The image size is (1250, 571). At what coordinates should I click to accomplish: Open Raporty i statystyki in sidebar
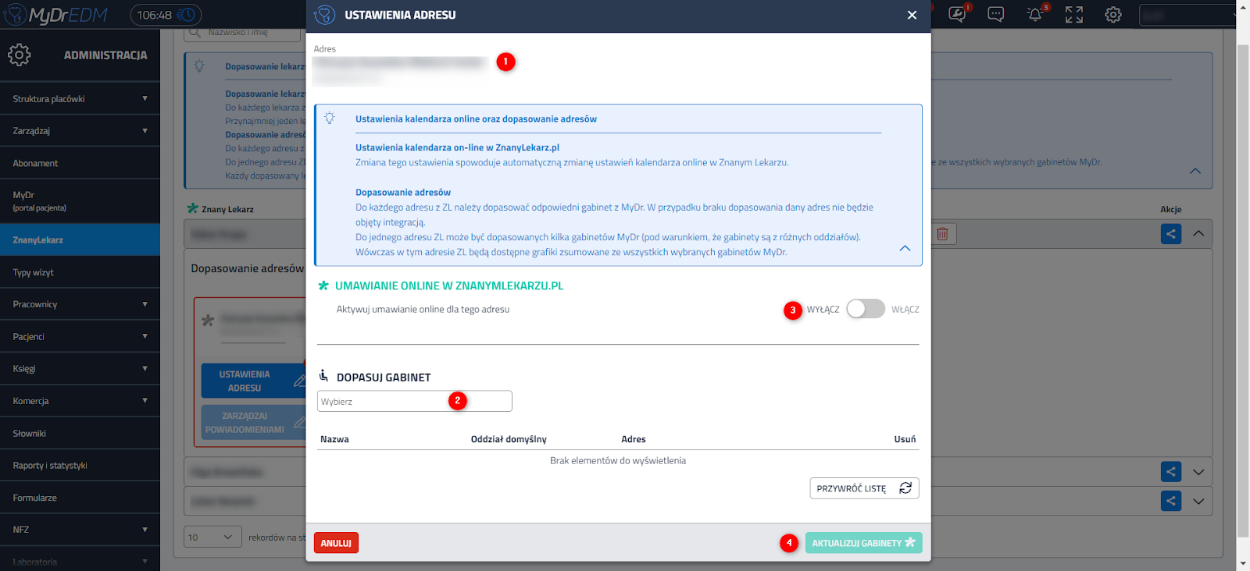pos(80,465)
